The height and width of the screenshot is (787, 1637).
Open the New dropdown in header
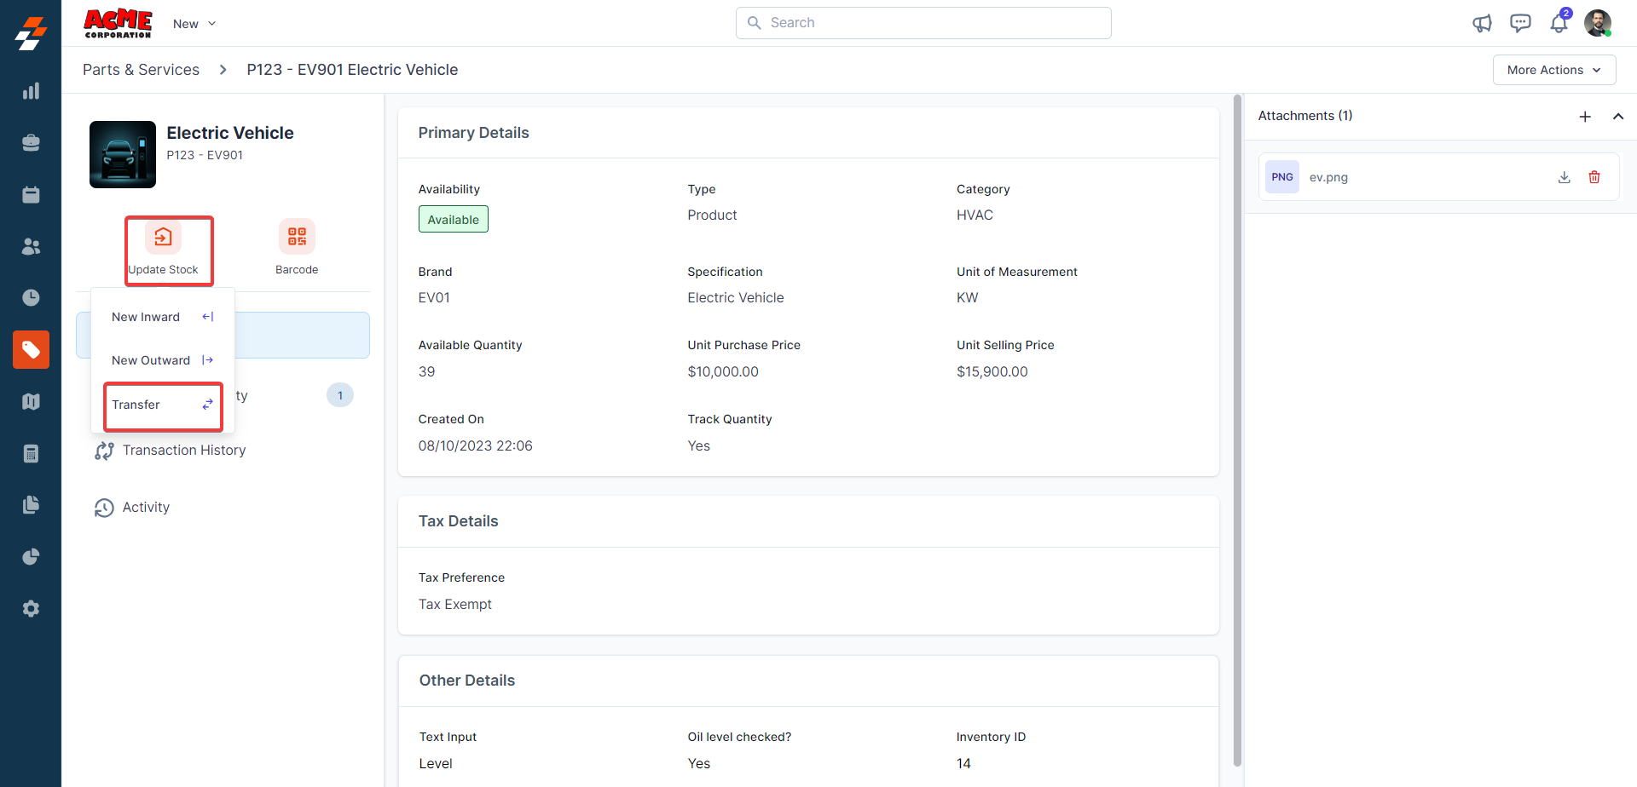194,24
